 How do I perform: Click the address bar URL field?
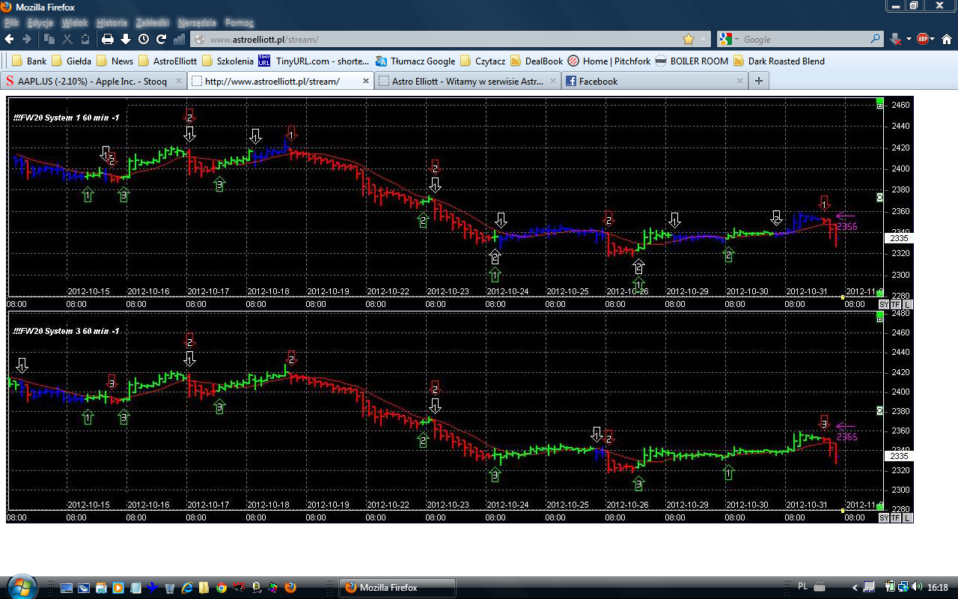[434, 39]
